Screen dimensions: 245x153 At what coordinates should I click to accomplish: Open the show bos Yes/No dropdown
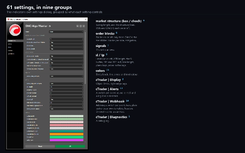pos(67,45)
